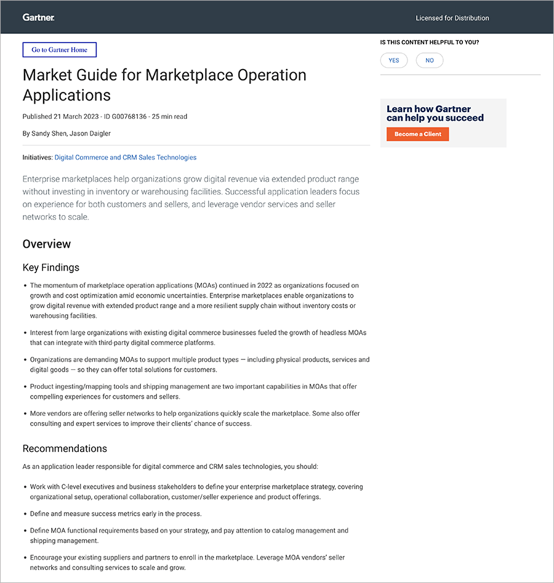Select YES for content helpfulness
Screen dimensions: 554x583
394,60
